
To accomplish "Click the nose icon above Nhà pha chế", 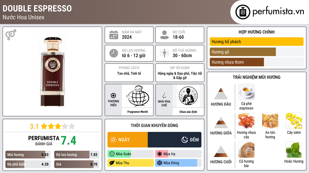I will [164, 96].
